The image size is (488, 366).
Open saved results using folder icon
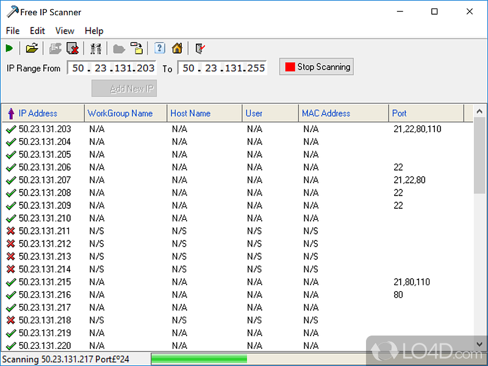click(32, 48)
